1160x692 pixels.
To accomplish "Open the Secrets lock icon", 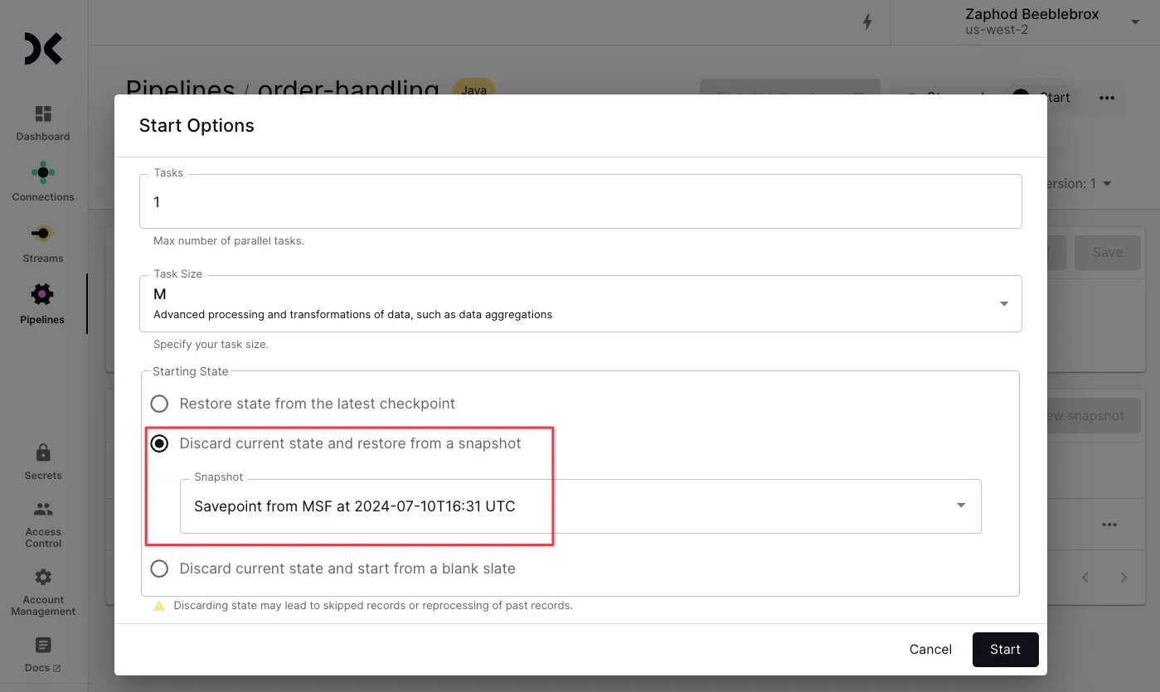I will [x=43, y=452].
